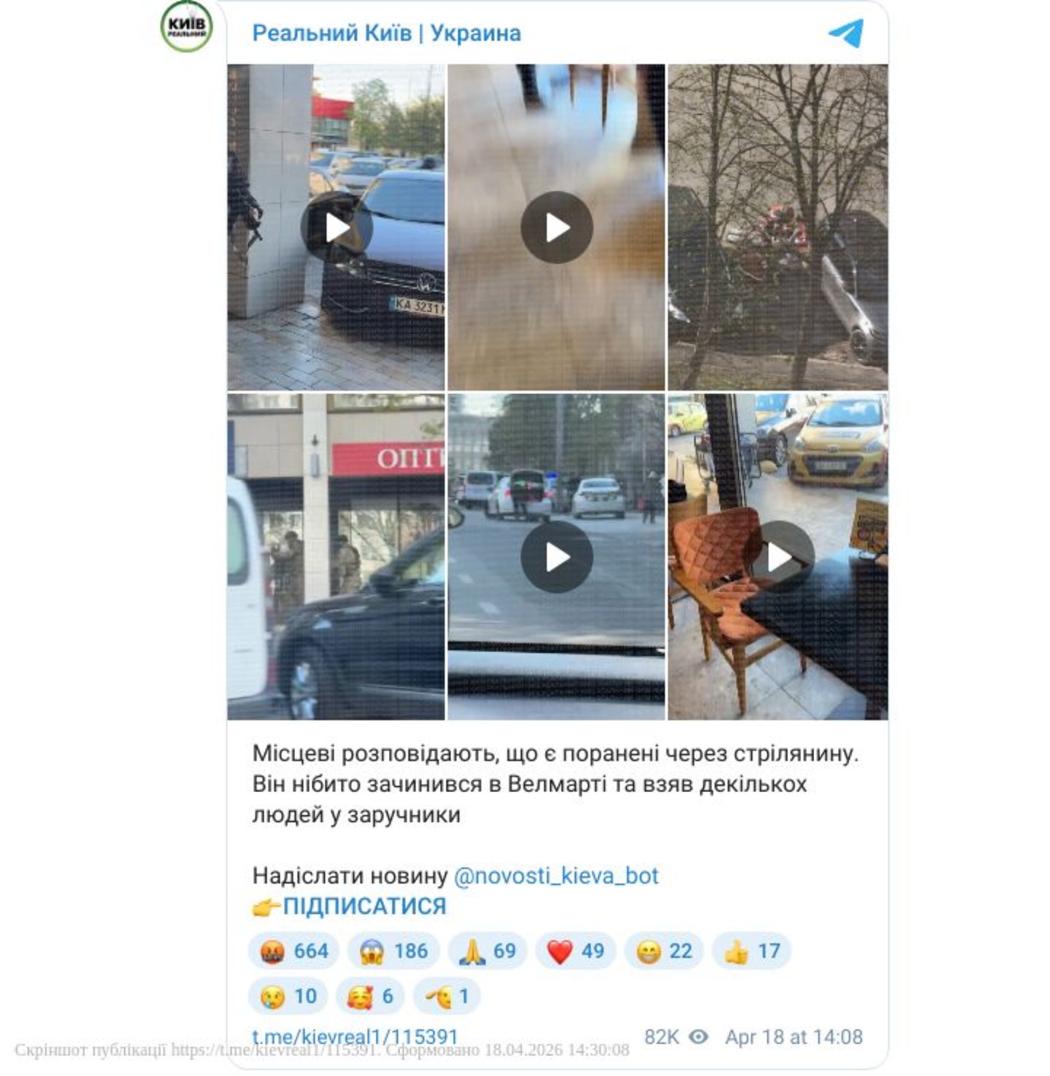Play the street traffic video
1050x1076 pixels.
[x=556, y=557]
